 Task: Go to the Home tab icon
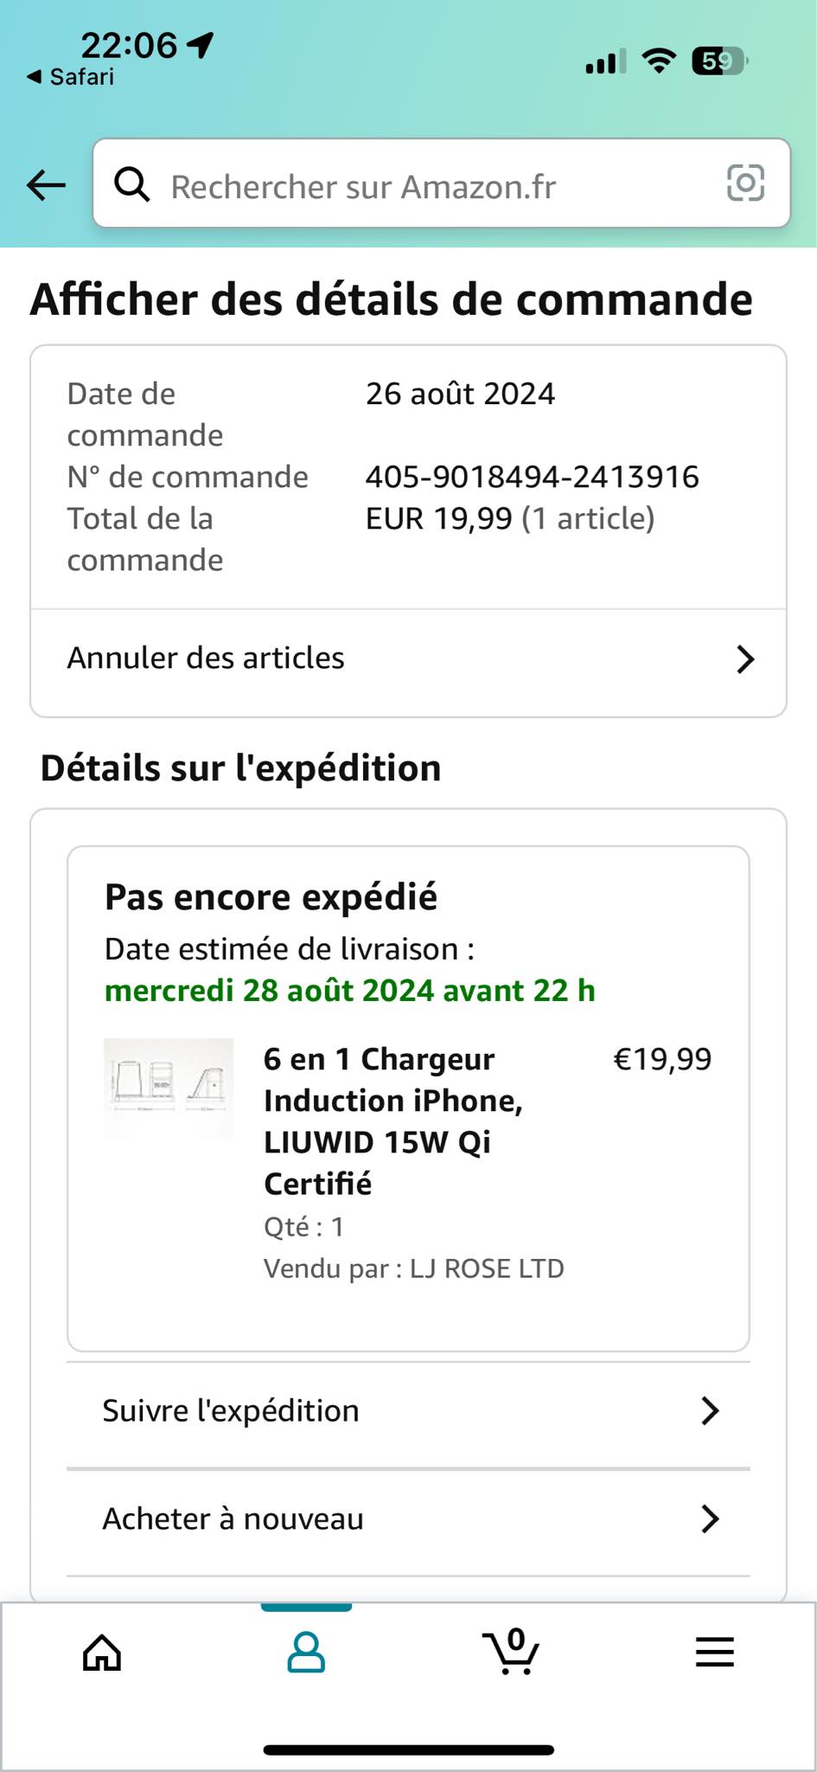coord(102,1652)
